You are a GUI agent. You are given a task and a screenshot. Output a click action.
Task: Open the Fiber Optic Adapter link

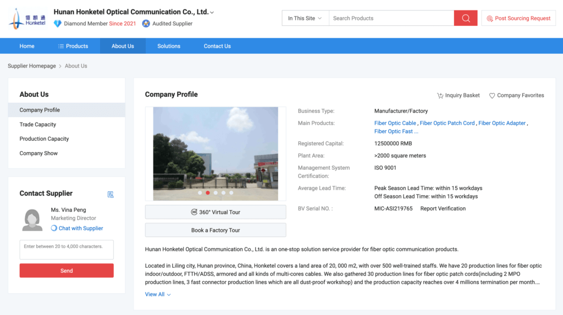pos(501,123)
